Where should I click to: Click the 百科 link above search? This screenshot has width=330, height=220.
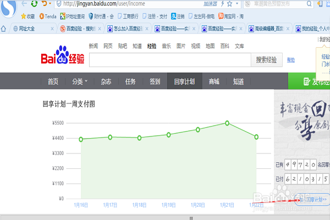225,46
